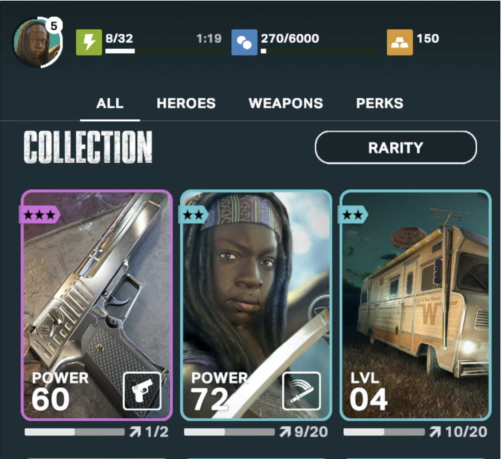The width and height of the screenshot is (501, 459).
Task: Switch to the Perks tab
Action: [380, 103]
